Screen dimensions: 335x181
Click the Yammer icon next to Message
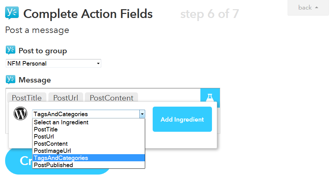11,79
